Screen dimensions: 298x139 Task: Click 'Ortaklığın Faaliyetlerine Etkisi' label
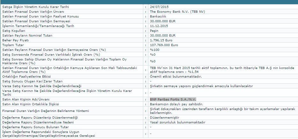pos(26,77)
